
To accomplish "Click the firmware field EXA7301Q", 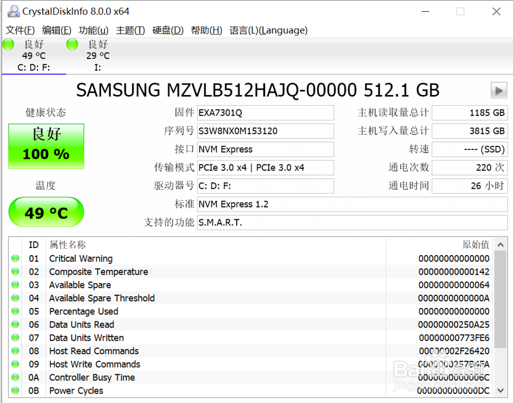I will (x=265, y=113).
